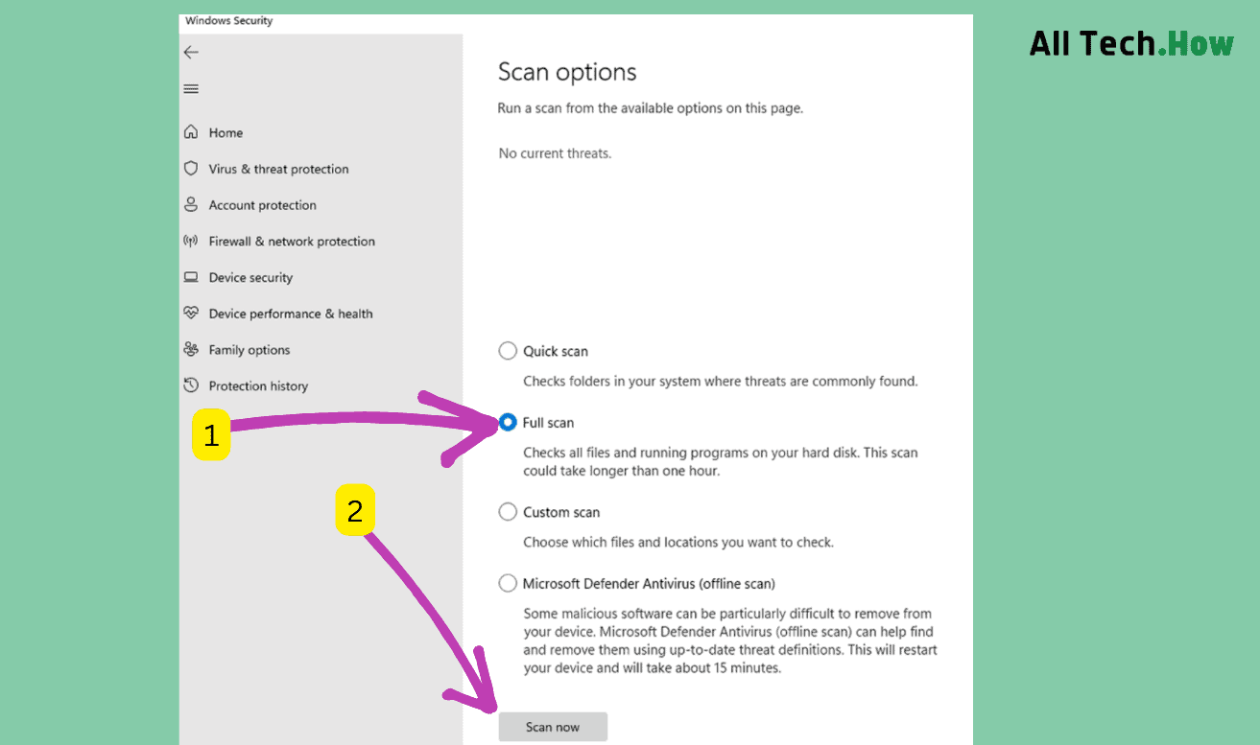The height and width of the screenshot is (745, 1260).
Task: Click the Home house icon
Action: 191,132
